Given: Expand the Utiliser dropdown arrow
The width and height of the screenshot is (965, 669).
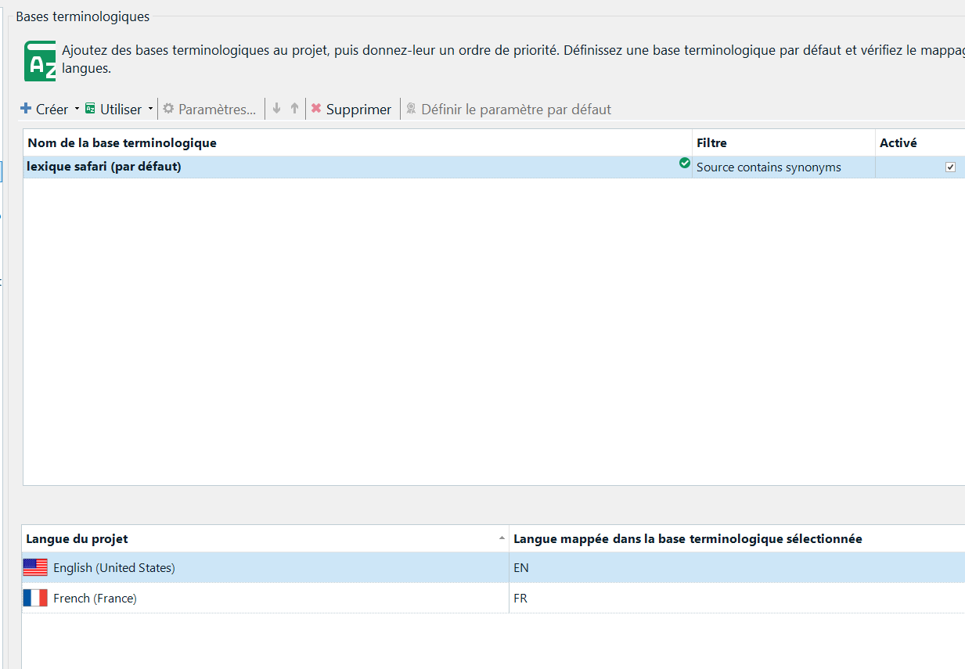Looking at the screenshot, I should click(150, 110).
